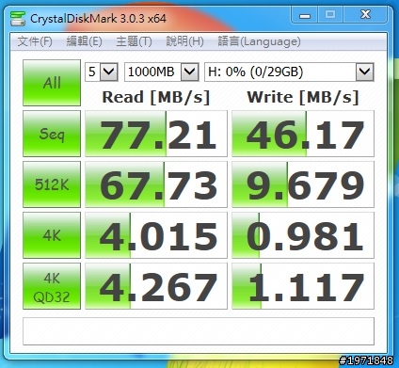Screen dimensions: 399x368
Task: Minimize the CrystalDiskMark window
Action: (304, 15)
